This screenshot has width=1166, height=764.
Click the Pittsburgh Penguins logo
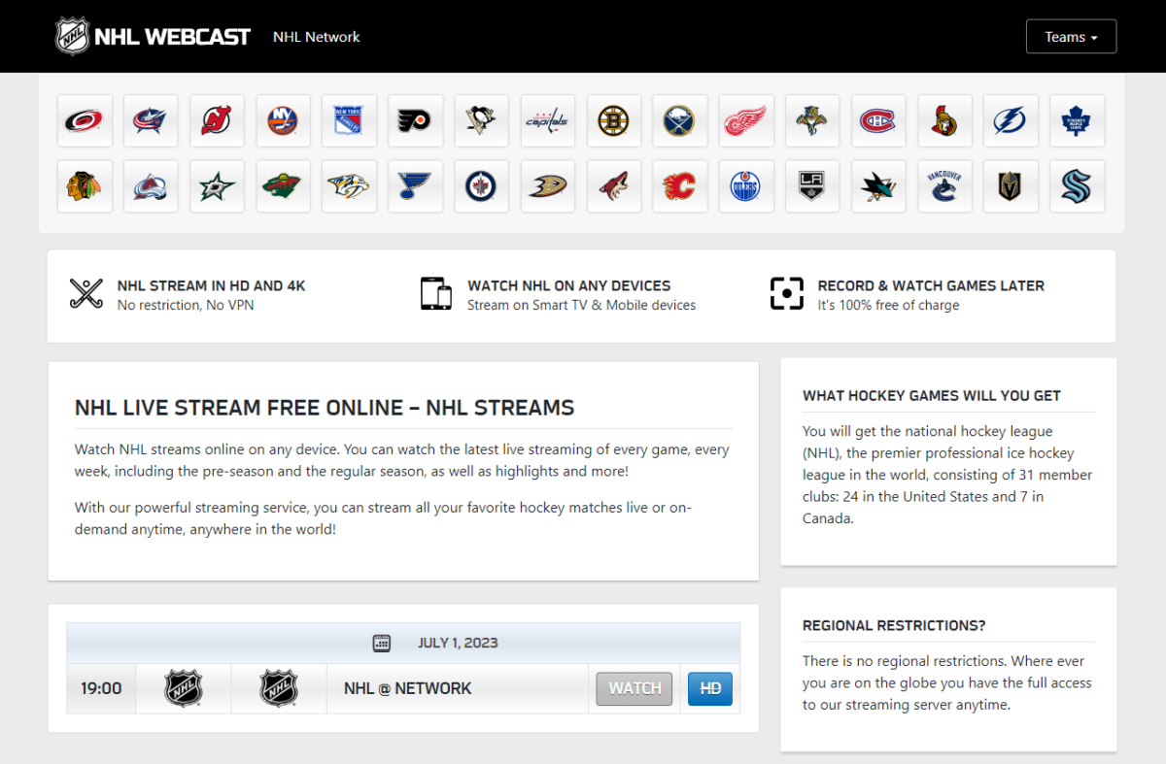(x=481, y=120)
